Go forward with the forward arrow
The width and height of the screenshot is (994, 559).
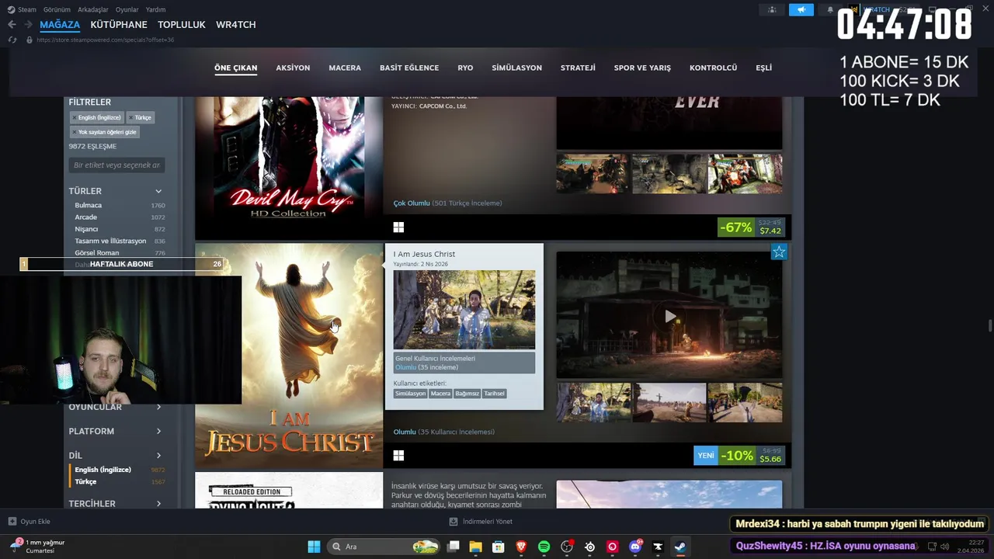point(28,25)
